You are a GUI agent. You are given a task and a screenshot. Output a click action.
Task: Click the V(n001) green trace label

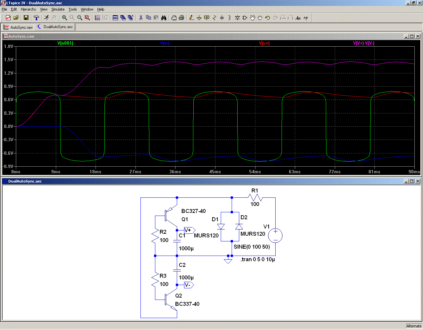tap(65, 43)
